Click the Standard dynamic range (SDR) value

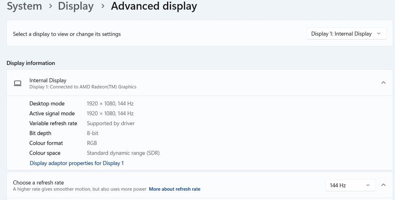123,153
